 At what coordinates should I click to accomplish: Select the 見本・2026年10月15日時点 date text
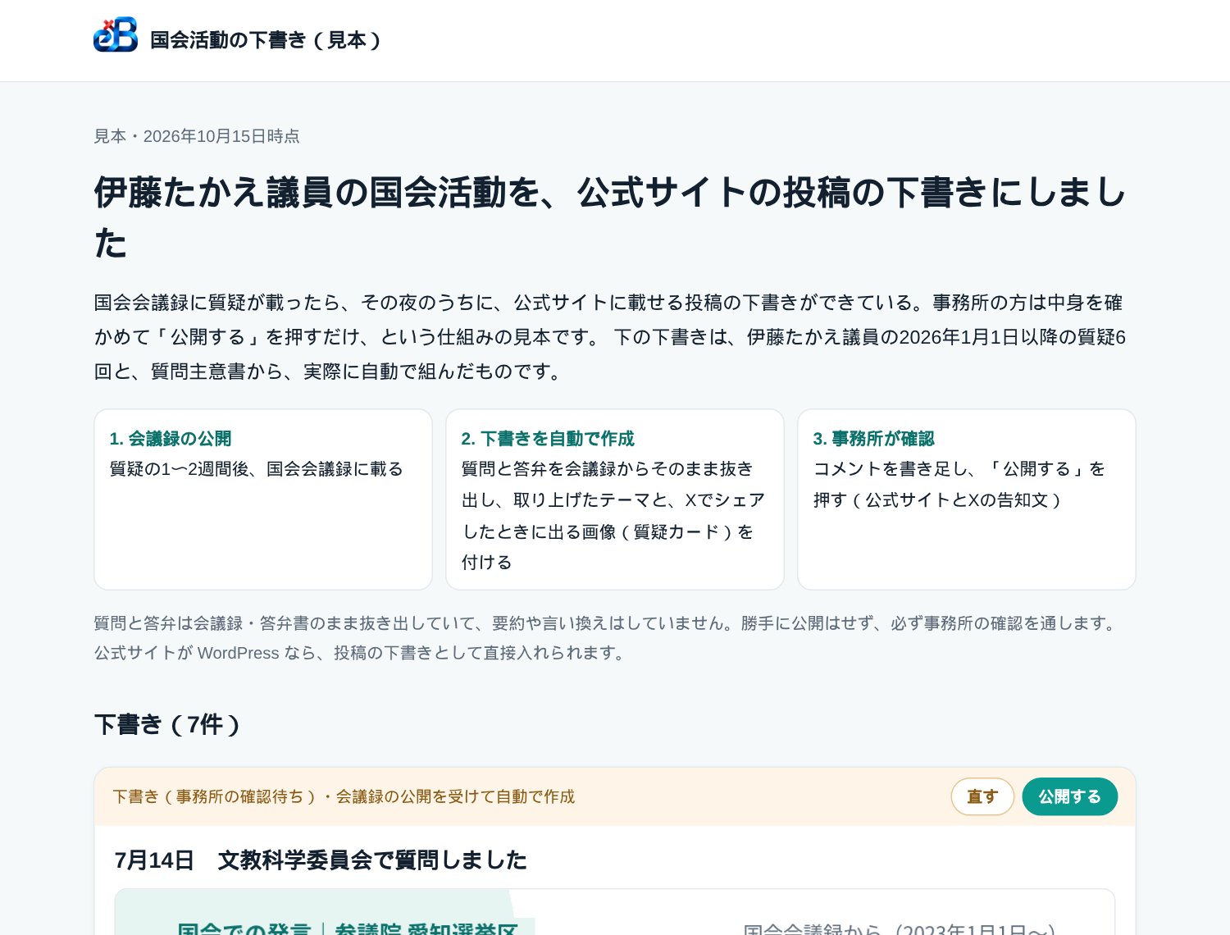tap(197, 136)
